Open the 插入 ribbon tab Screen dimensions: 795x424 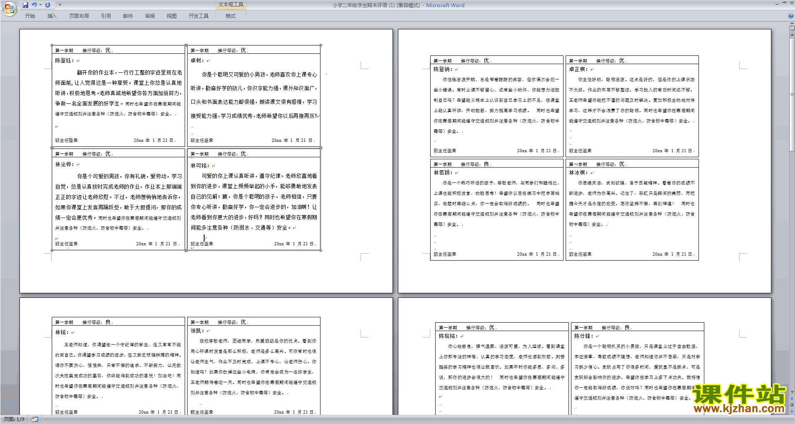[52, 16]
